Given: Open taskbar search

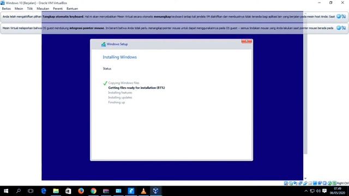Looking at the screenshot, I should tap(19, 191).
